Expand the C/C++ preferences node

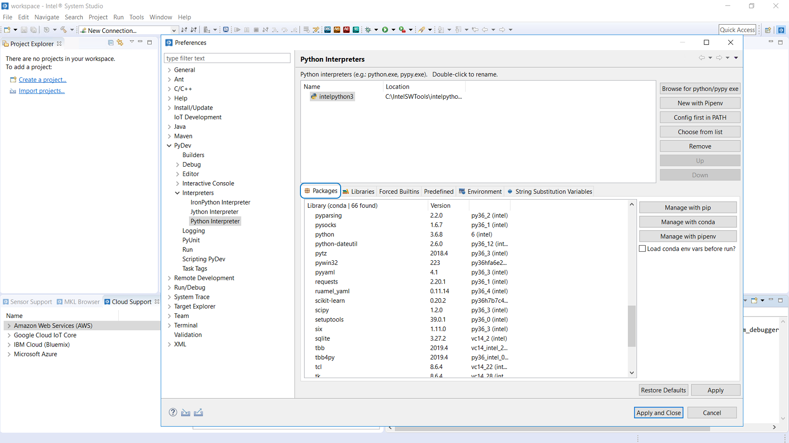(169, 89)
